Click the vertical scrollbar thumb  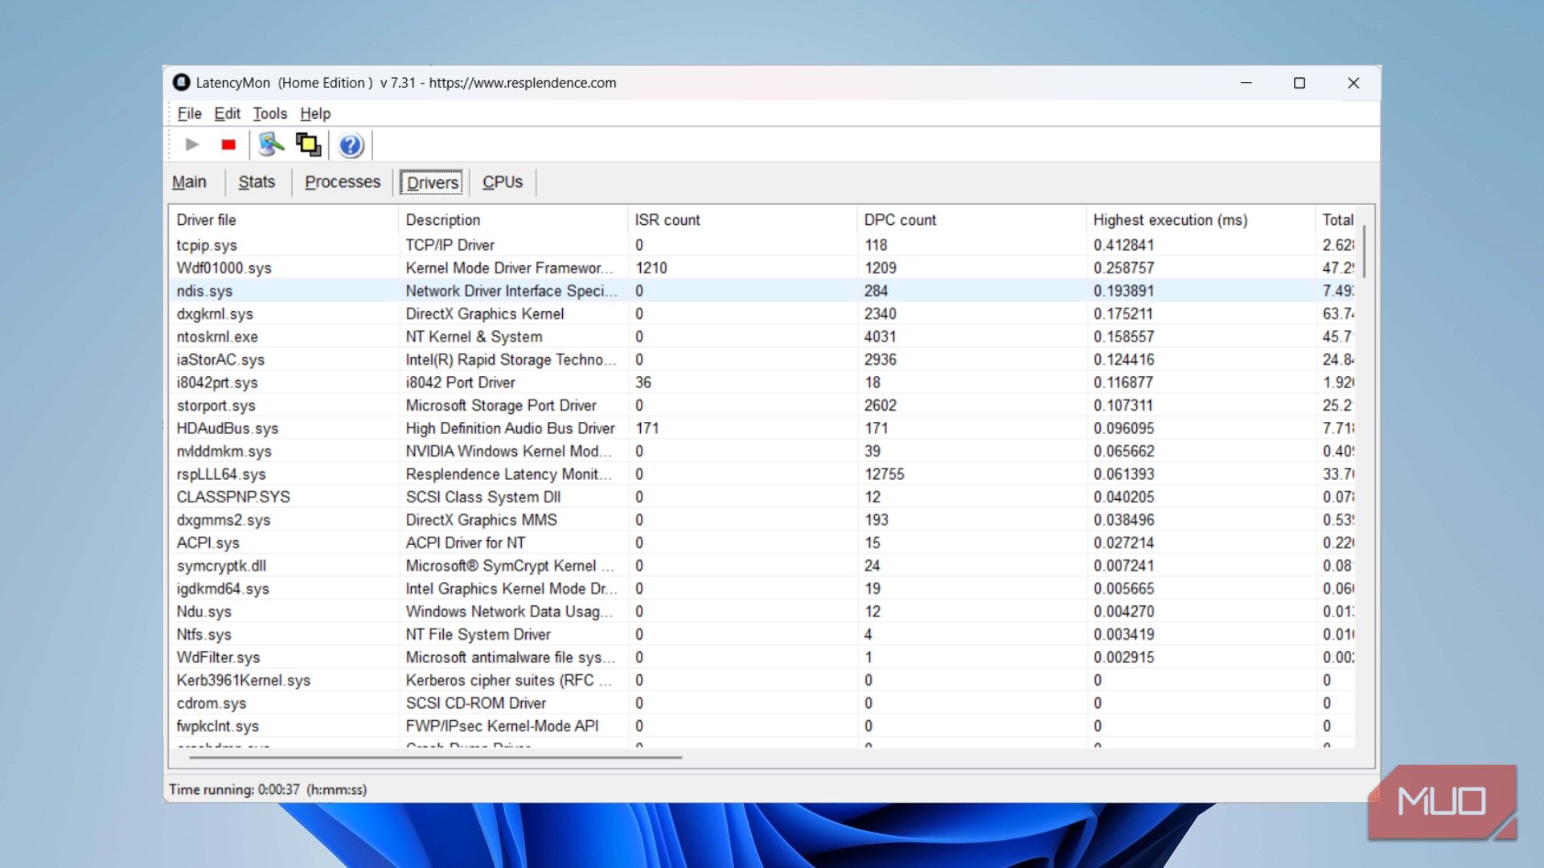1365,251
